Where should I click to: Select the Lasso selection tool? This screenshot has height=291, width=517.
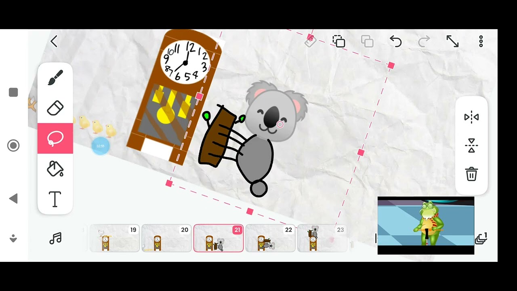(55, 139)
